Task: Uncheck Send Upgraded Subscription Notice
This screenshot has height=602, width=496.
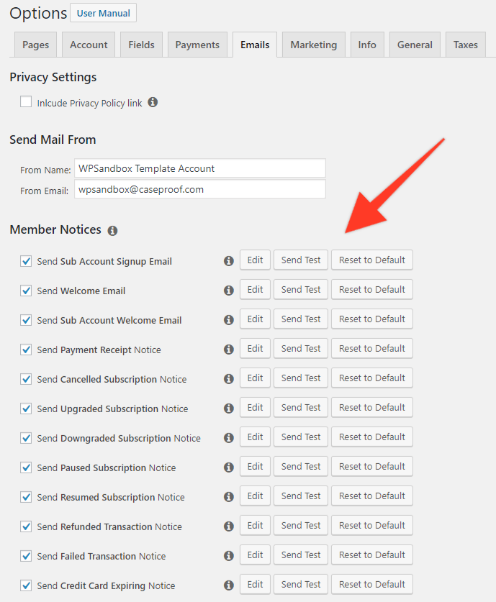Action: click(x=26, y=407)
